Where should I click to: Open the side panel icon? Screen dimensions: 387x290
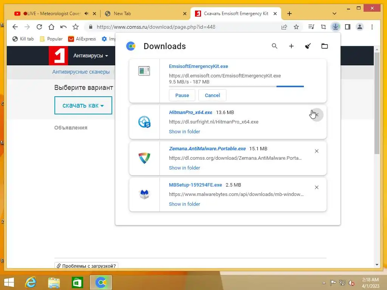pyautogui.click(x=348, y=27)
